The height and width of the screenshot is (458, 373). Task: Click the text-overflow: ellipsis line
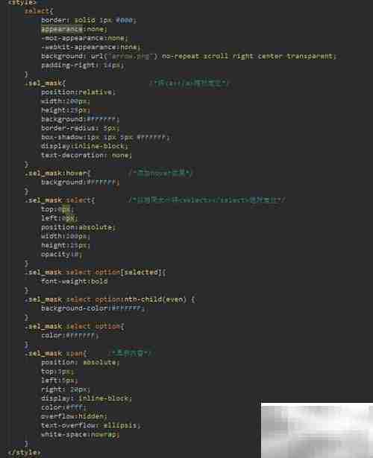[91, 425]
